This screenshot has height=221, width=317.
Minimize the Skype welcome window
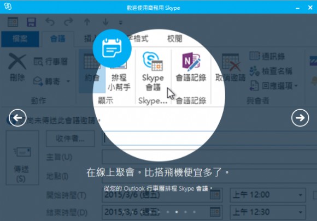coord(297,8)
